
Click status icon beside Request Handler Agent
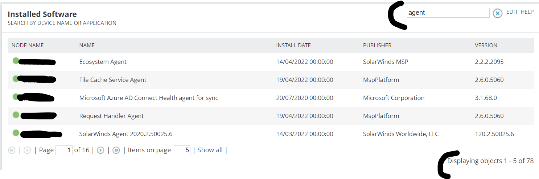tap(16, 115)
